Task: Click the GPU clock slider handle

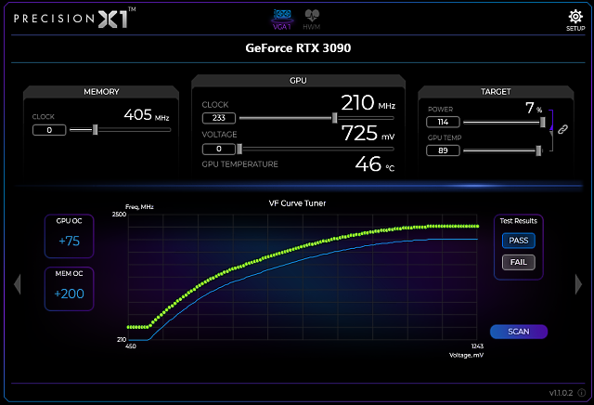Action: [x=334, y=118]
